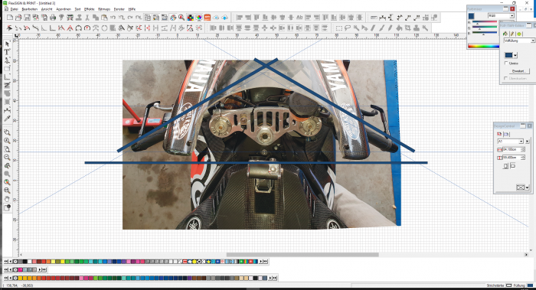The height and width of the screenshot is (290, 536).
Task: Select the Zoom In magnifier tool
Action: coord(7,141)
